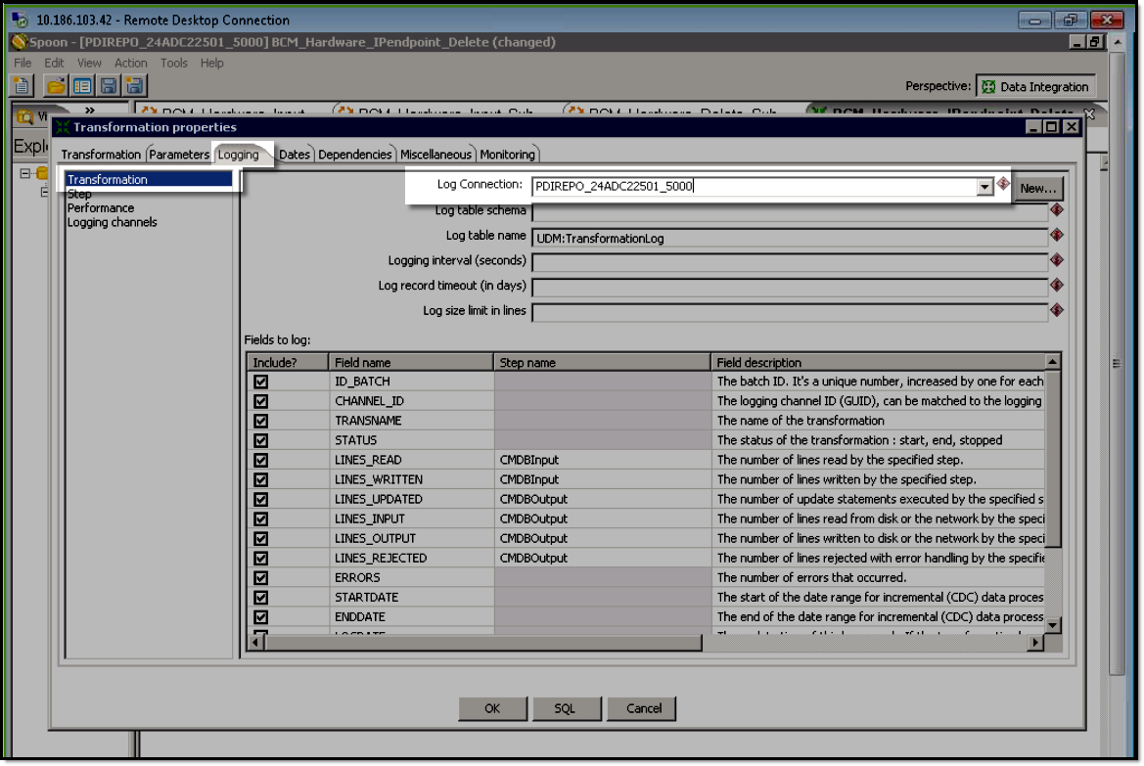Click the Explore repository toolbar icon
Viewport: 1144px width, 766px height.
(x=82, y=86)
